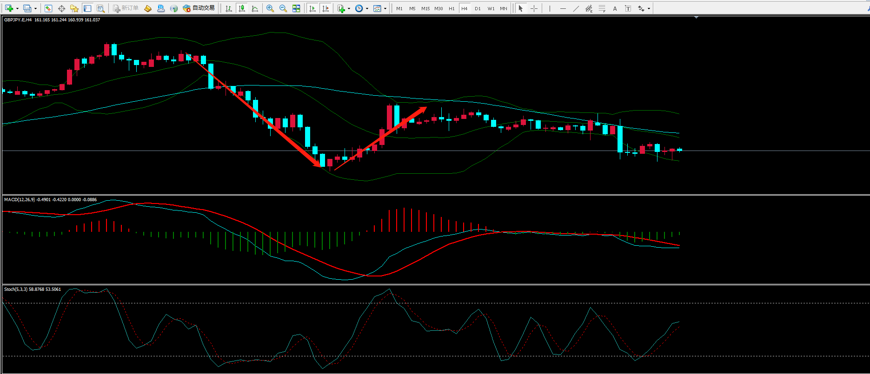Screen dimensions: 870x374
Task: Draw a trendline with the diagonal line tool
Action: point(576,8)
